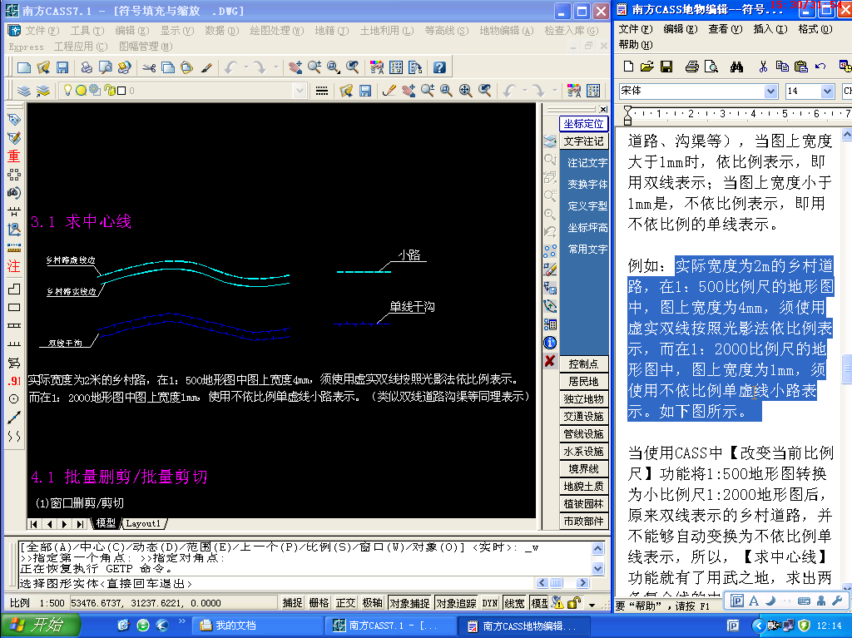
Task: Toggle 对象捕捉 object snap in status bar
Action: pyautogui.click(x=410, y=603)
